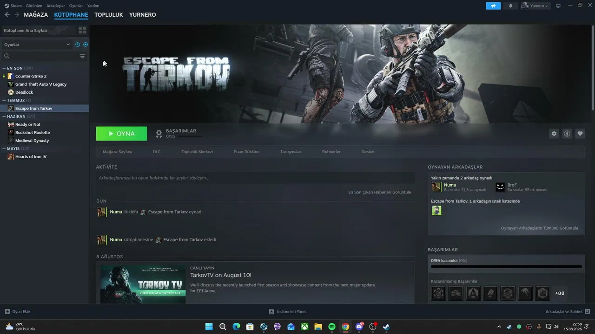This screenshot has height=334, width=595.
Task: Show hidden system tray icons chevron
Action: click(x=499, y=327)
